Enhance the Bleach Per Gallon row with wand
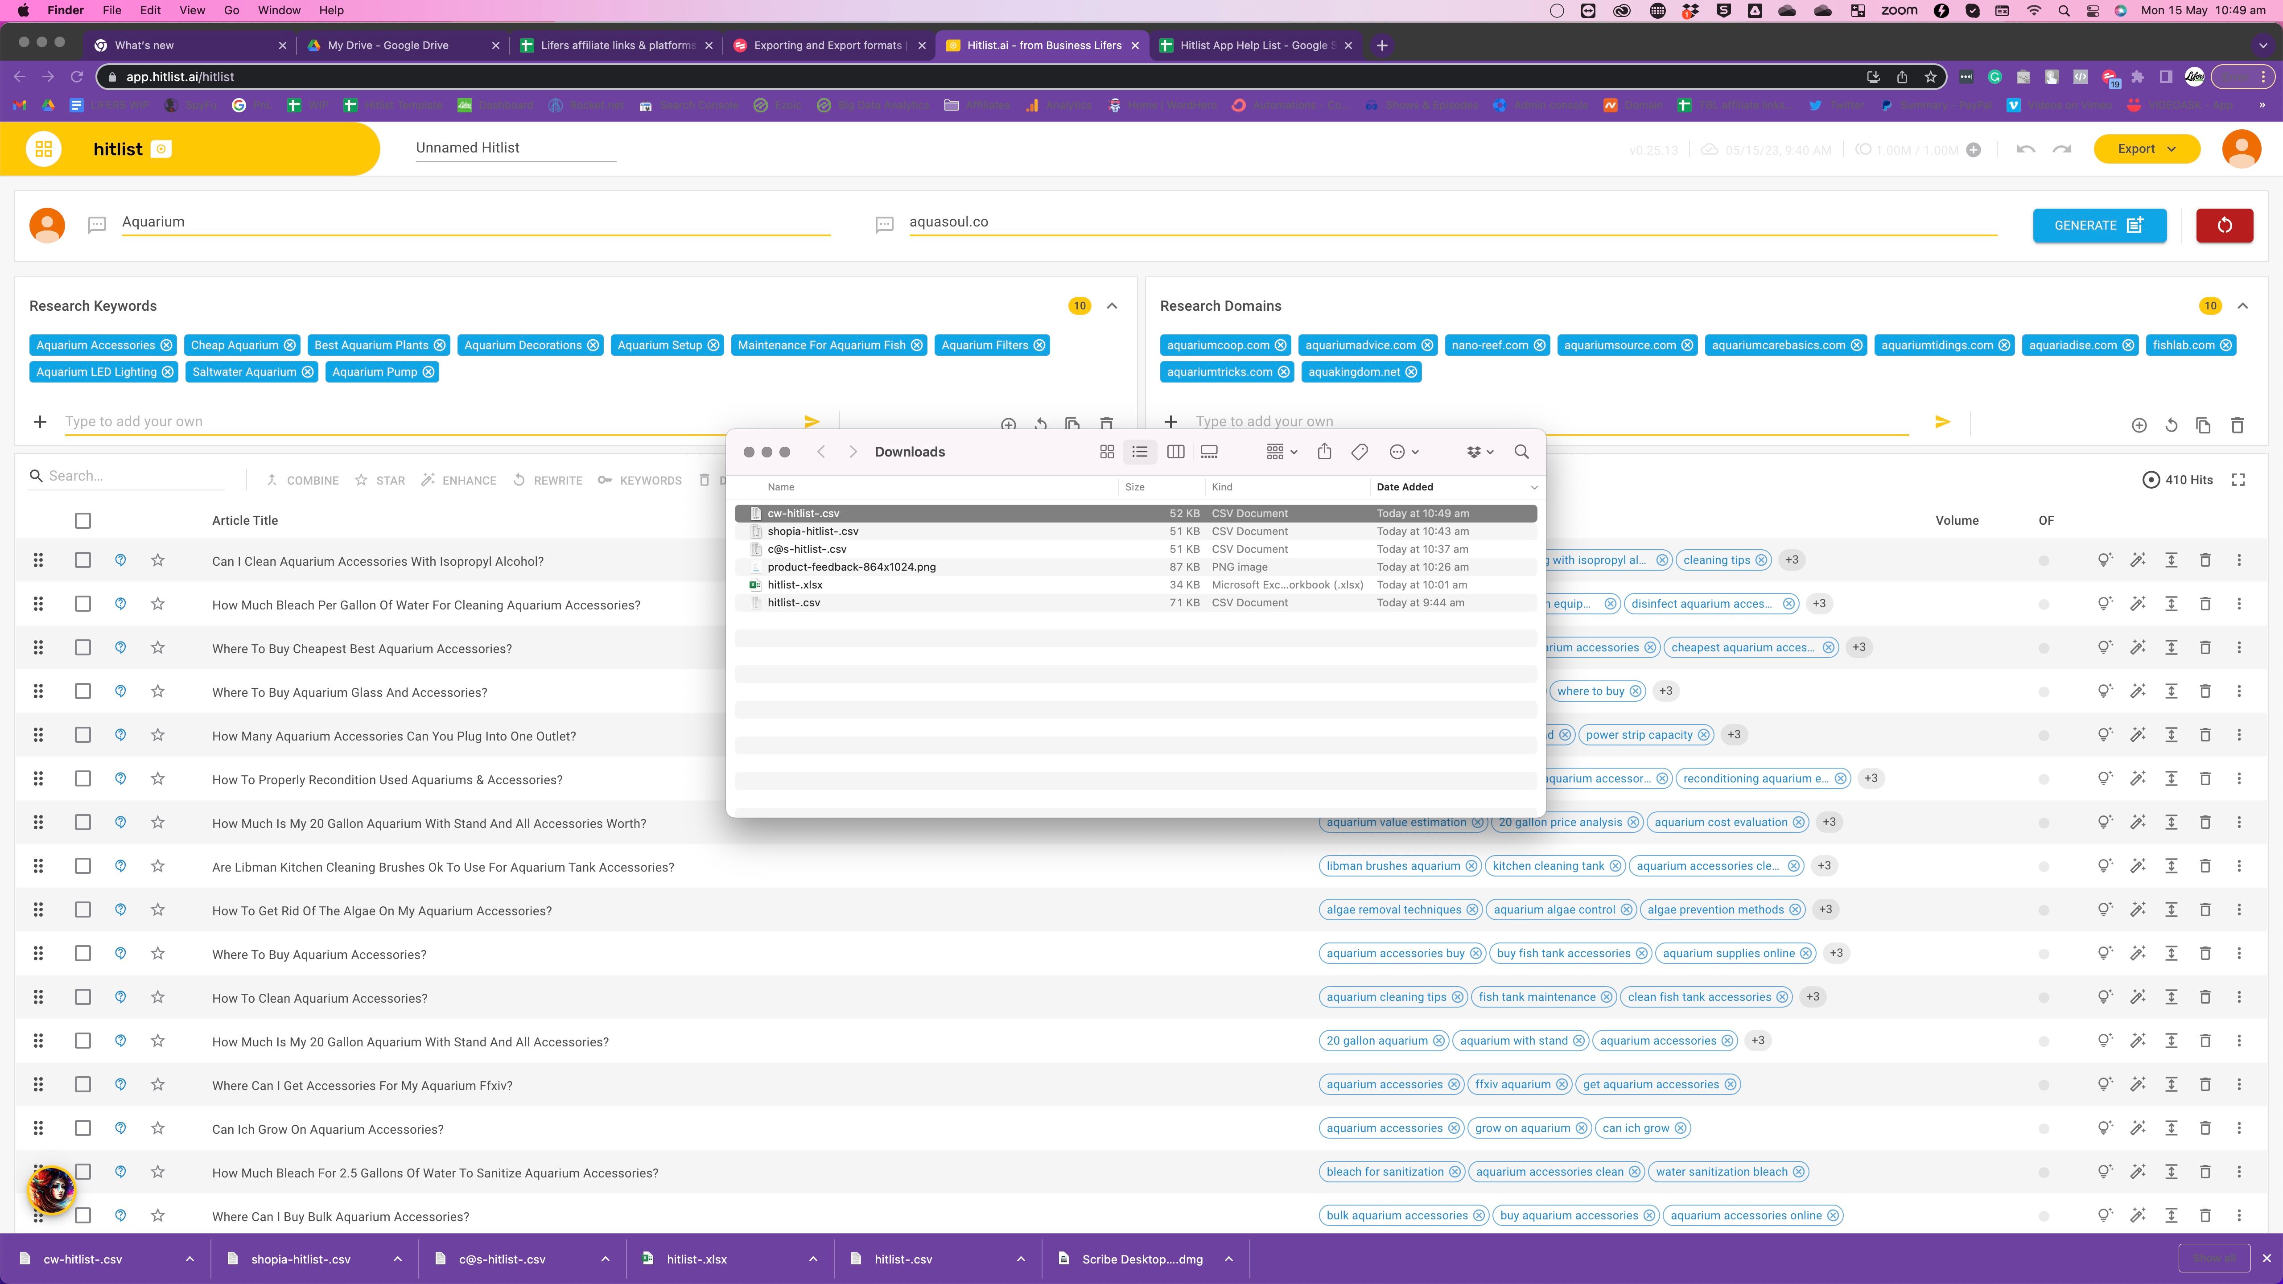Screen dimensions: 2283x1284 coord(2139,604)
